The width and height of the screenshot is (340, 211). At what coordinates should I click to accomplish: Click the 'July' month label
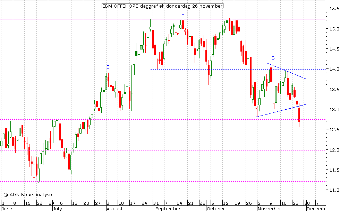tap(58, 209)
